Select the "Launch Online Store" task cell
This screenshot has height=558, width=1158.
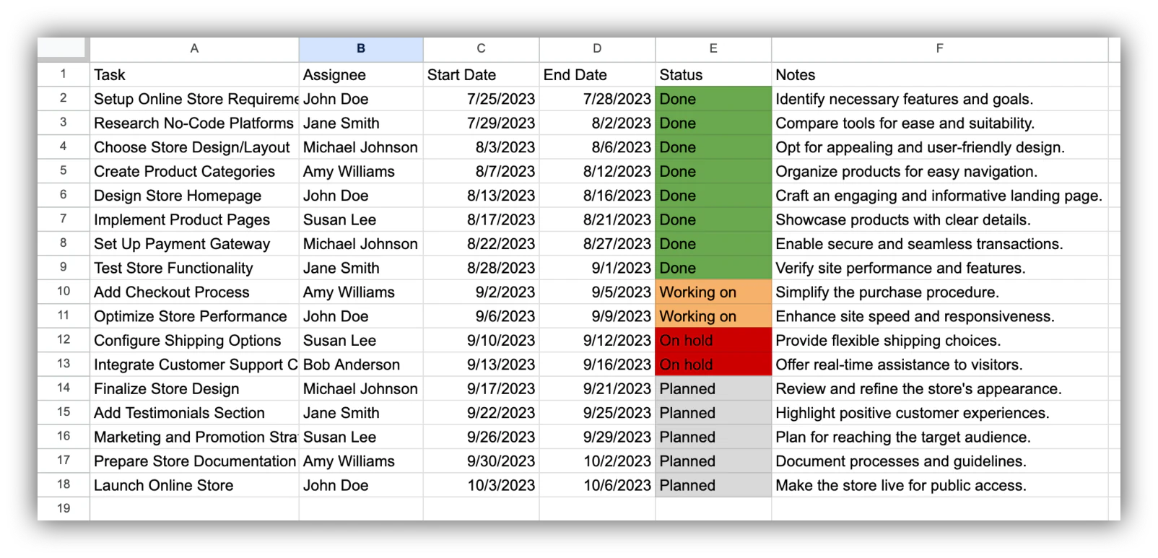tap(194, 485)
